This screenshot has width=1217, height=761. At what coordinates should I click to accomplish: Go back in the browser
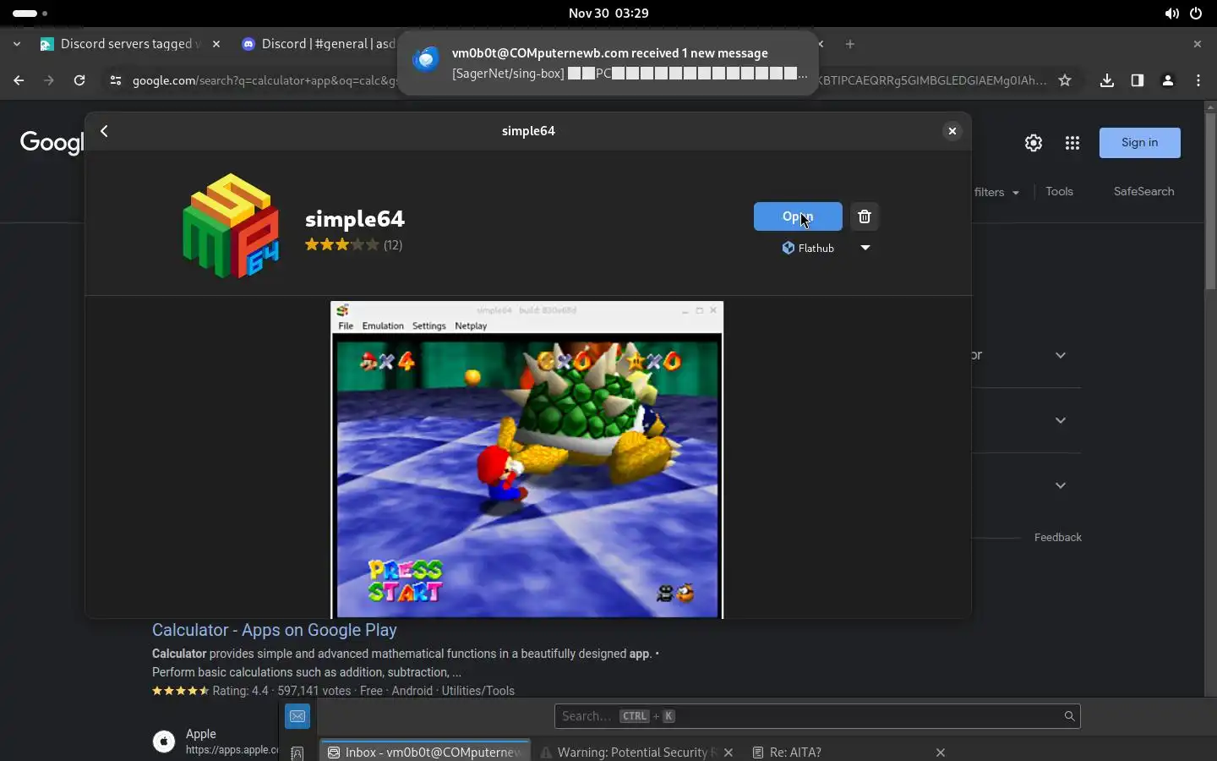coord(19,80)
